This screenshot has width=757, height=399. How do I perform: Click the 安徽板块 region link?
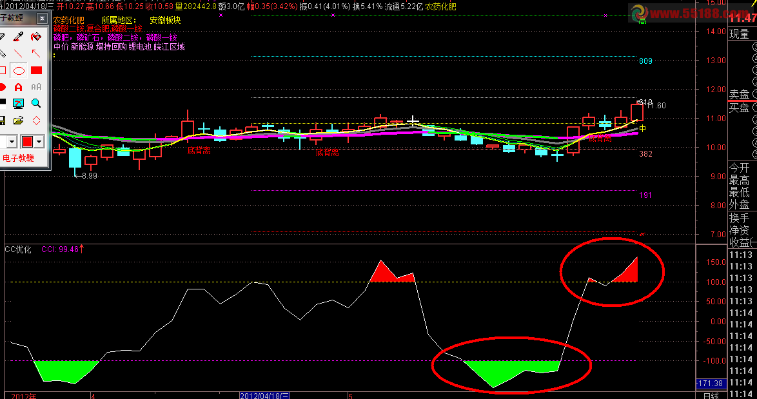coord(165,20)
